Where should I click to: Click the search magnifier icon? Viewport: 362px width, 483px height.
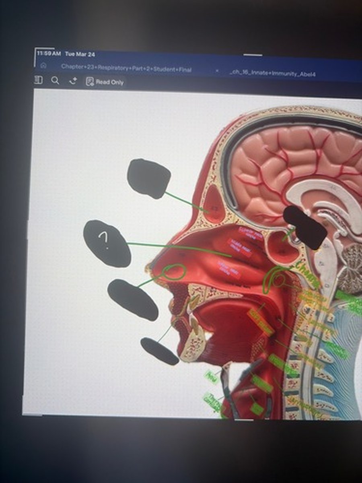(55, 81)
